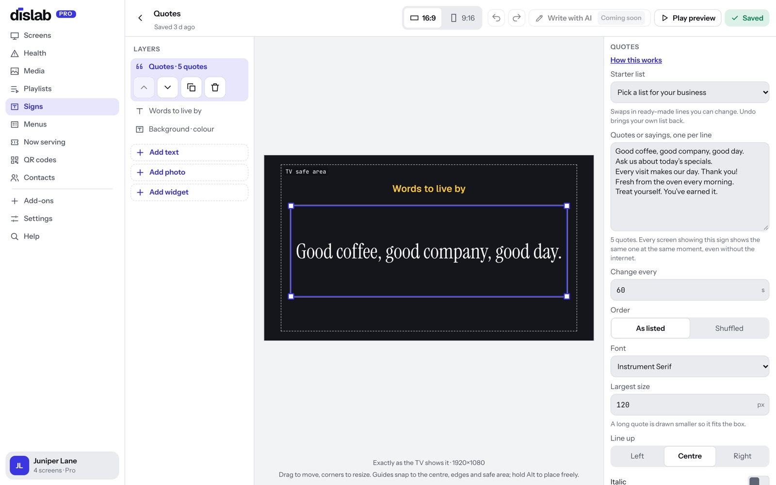Click into the quotes text area
This screenshot has width=776, height=485.
click(690, 187)
